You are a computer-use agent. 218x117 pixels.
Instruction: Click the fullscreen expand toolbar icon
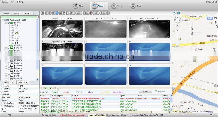[108, 13]
